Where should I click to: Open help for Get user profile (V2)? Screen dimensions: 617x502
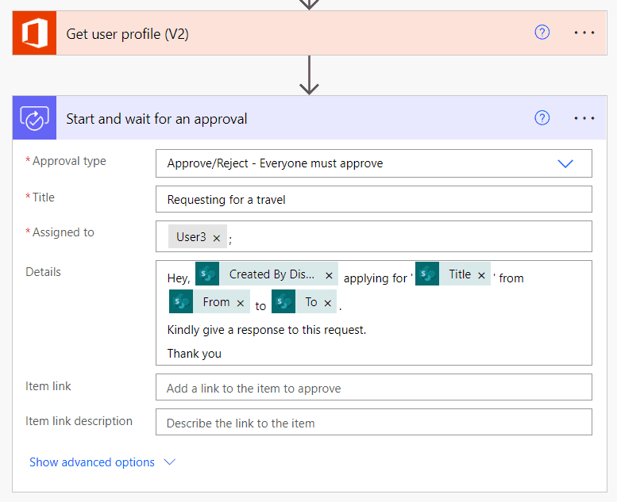(542, 33)
